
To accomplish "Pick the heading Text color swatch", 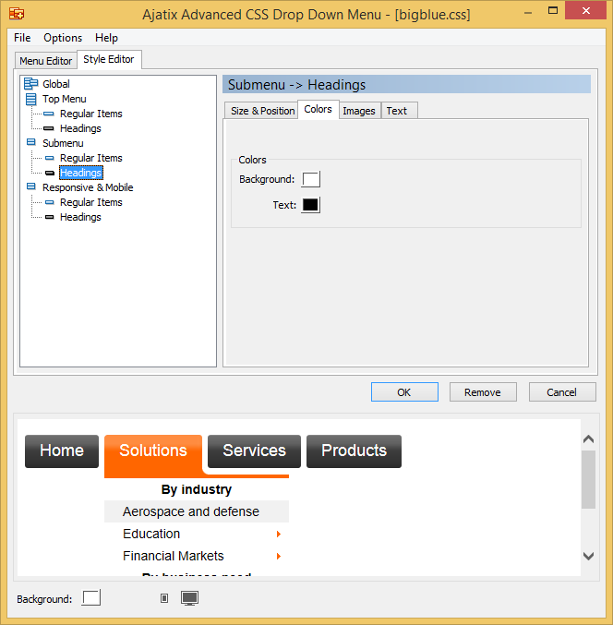I will [x=310, y=205].
